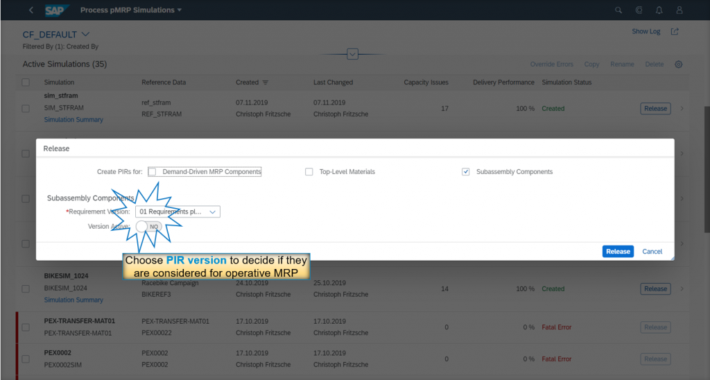This screenshot has height=380, width=710.
Task: Open the SAP CoPilot icon
Action: coord(639,10)
